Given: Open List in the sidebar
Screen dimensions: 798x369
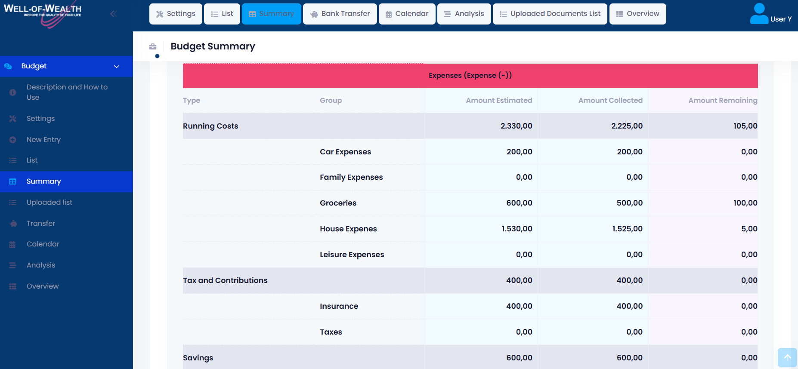Looking at the screenshot, I should coord(66,160).
